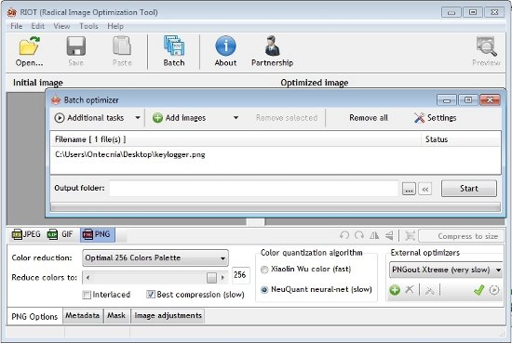Click the rotate right icon
512x343 pixels.
pos(359,235)
